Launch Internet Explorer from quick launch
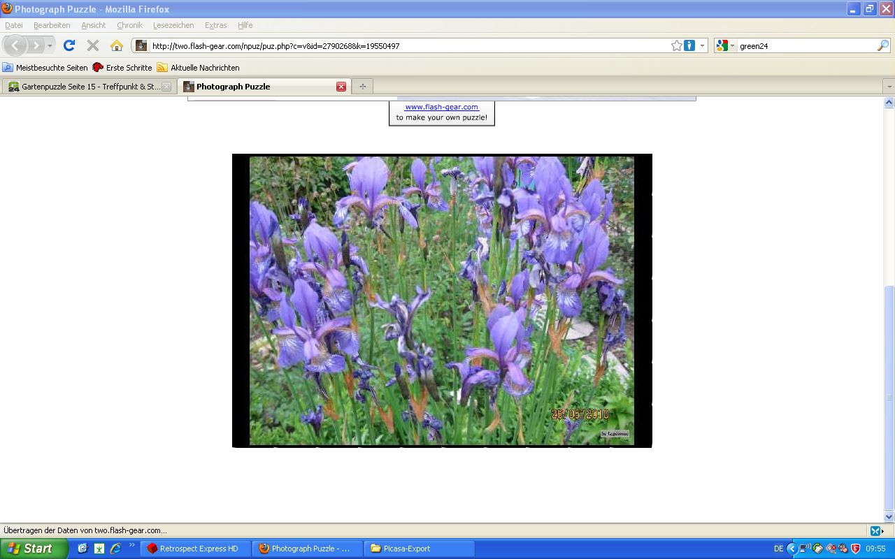The width and height of the screenshot is (895, 559). [x=115, y=549]
